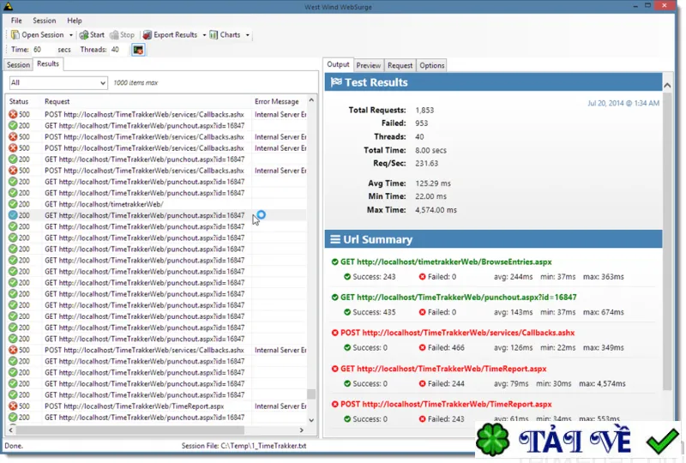Click the GET TimeReport.aspx summary link
This screenshot has width=686, height=463.
[x=443, y=369]
